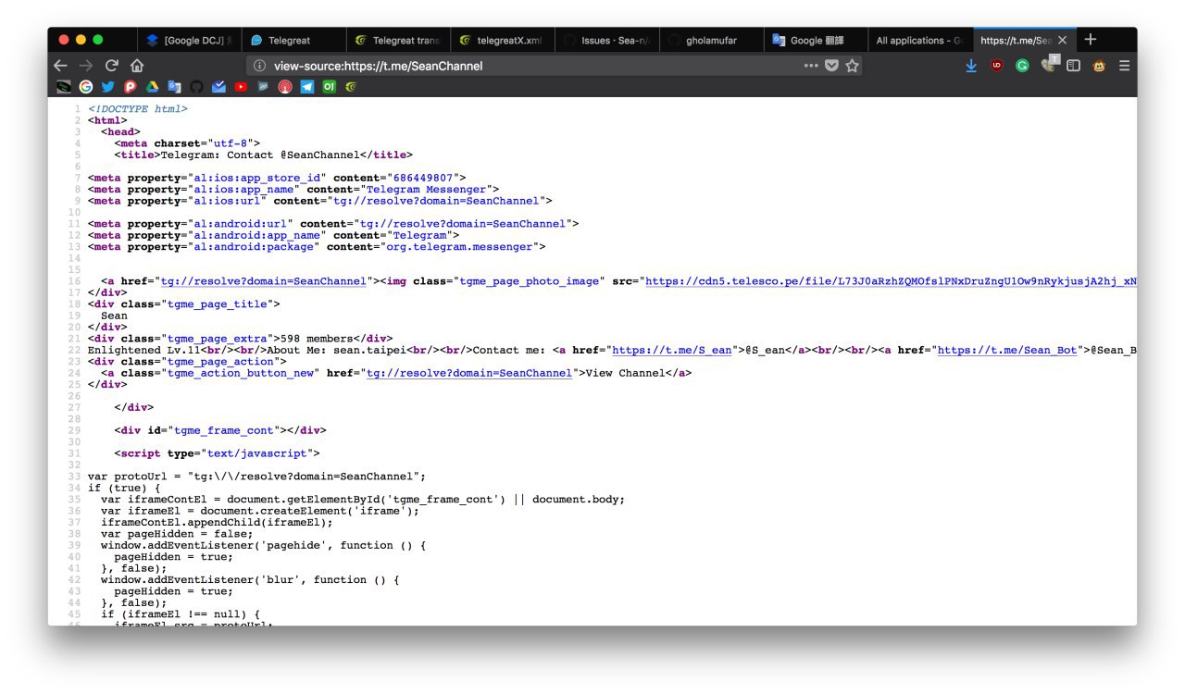Open a new tab with plus button
1185x694 pixels.
point(1091,40)
